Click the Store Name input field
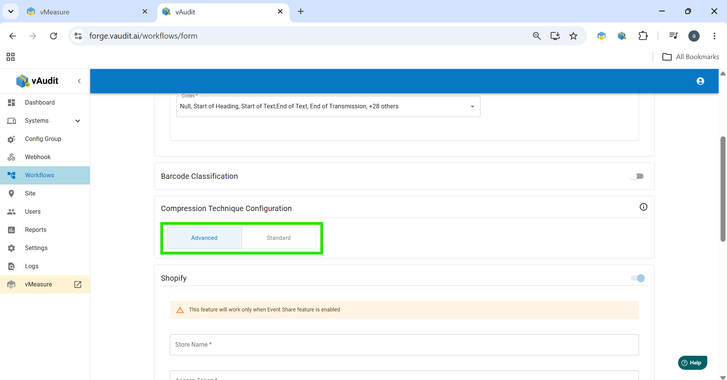This screenshot has width=727, height=380. click(404, 345)
